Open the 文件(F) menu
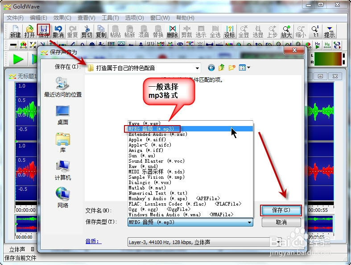Viewport: 351px width, 265px height. click(x=15, y=18)
